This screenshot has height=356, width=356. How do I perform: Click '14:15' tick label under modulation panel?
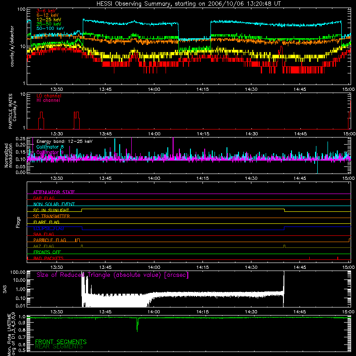(x=202, y=178)
